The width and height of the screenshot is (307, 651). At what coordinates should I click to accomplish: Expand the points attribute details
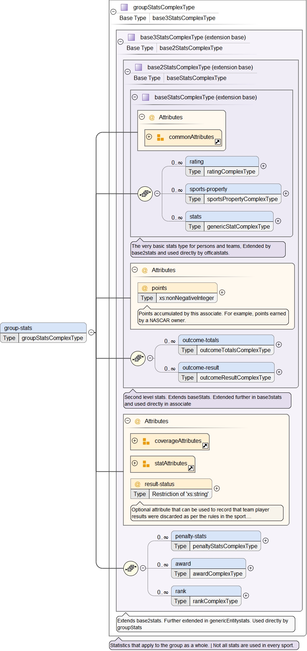pyautogui.click(x=222, y=292)
